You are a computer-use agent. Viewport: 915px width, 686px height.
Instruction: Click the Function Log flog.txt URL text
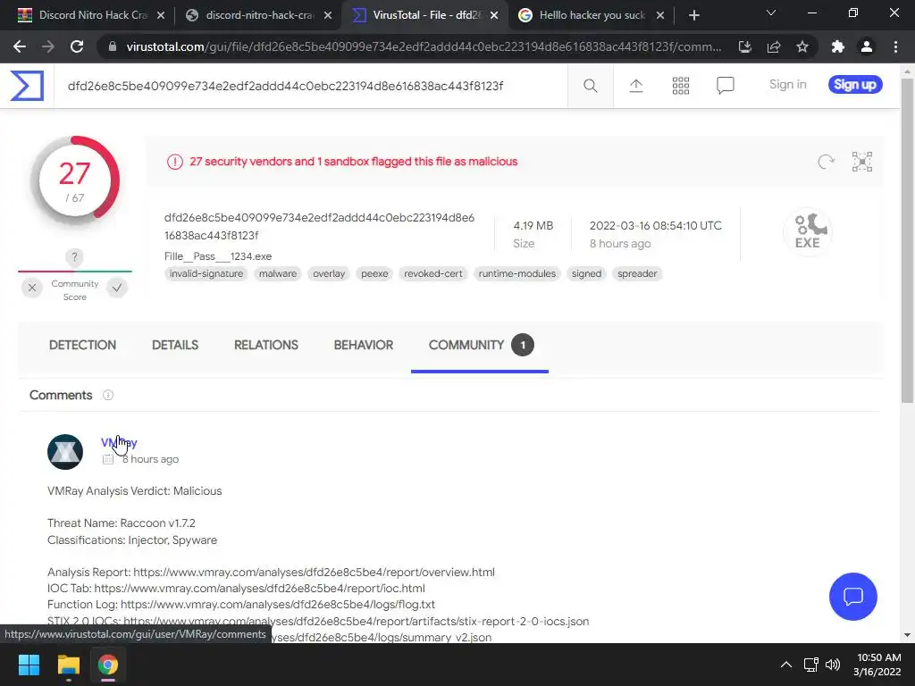tap(278, 605)
